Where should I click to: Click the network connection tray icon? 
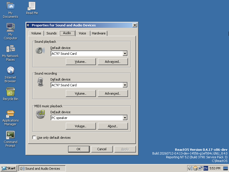pos(201,168)
